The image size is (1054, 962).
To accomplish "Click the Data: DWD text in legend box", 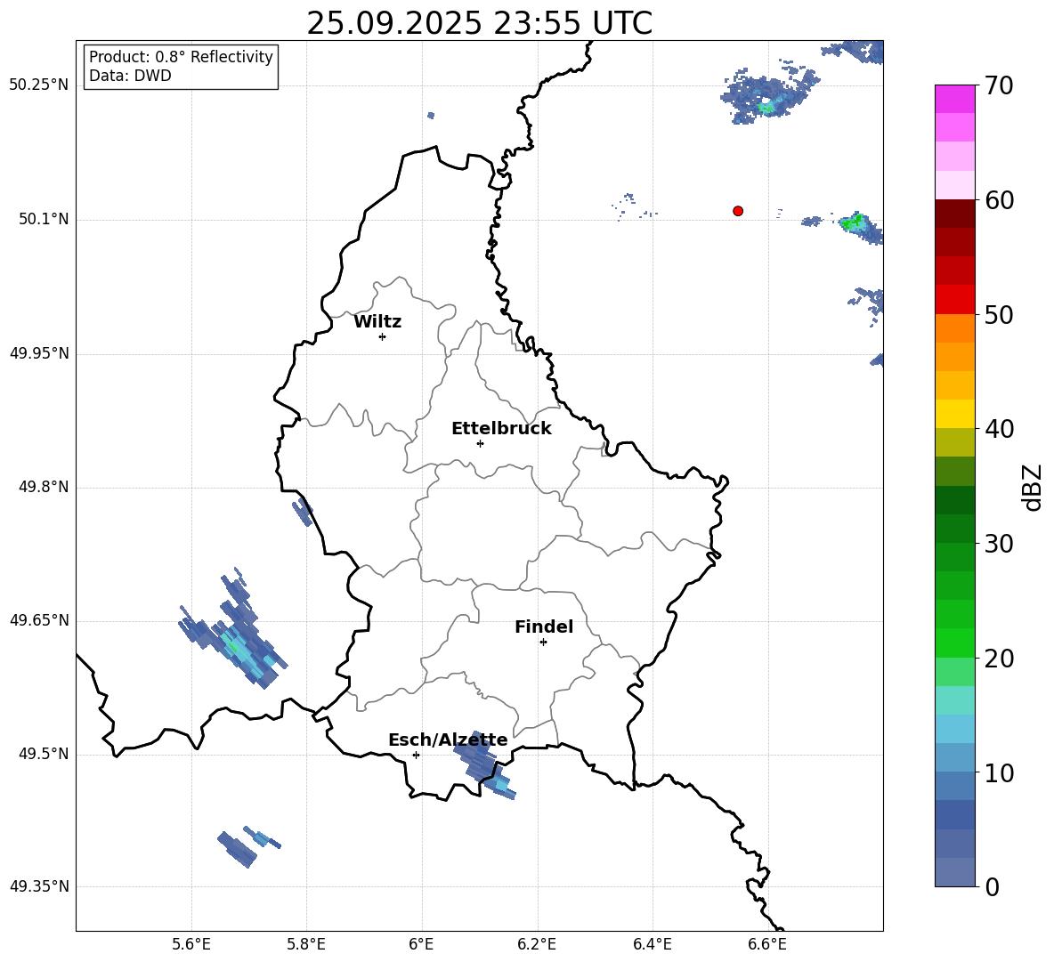I will coord(130,76).
